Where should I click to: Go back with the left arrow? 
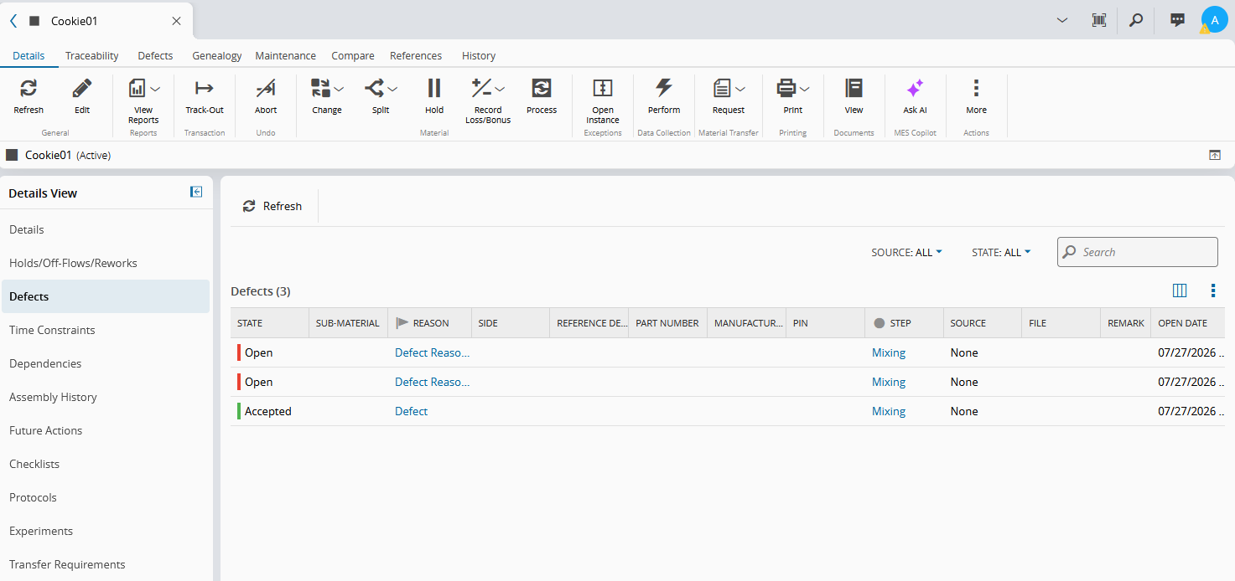pos(13,21)
